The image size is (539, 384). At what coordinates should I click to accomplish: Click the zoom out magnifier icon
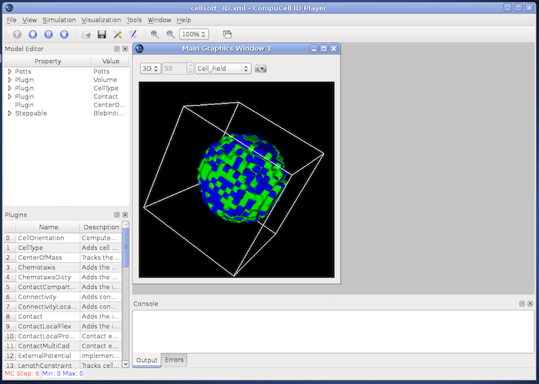[170, 35]
